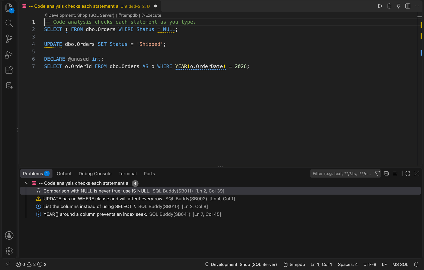Click the tempdb code lens database
424x270 pixels.
128,15
